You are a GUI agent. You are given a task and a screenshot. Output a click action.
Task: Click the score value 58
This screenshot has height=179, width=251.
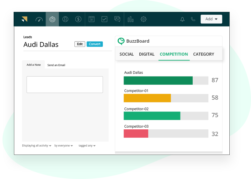coord(215,98)
